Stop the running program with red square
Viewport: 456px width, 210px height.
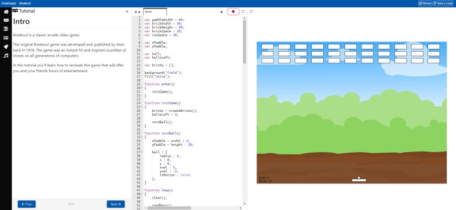233,12
